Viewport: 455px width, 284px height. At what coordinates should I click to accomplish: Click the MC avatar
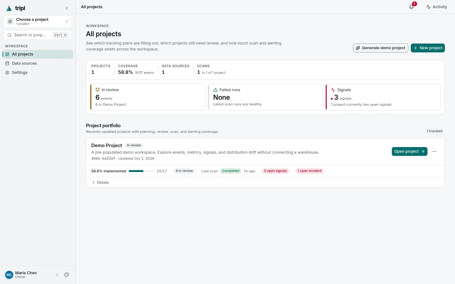tap(9, 275)
